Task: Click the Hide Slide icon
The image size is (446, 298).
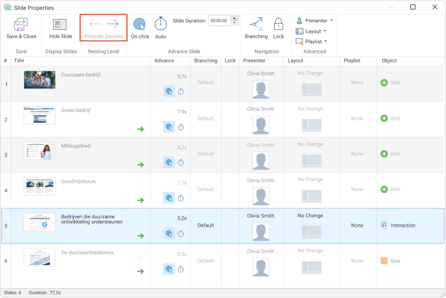Action: pyautogui.click(x=60, y=25)
